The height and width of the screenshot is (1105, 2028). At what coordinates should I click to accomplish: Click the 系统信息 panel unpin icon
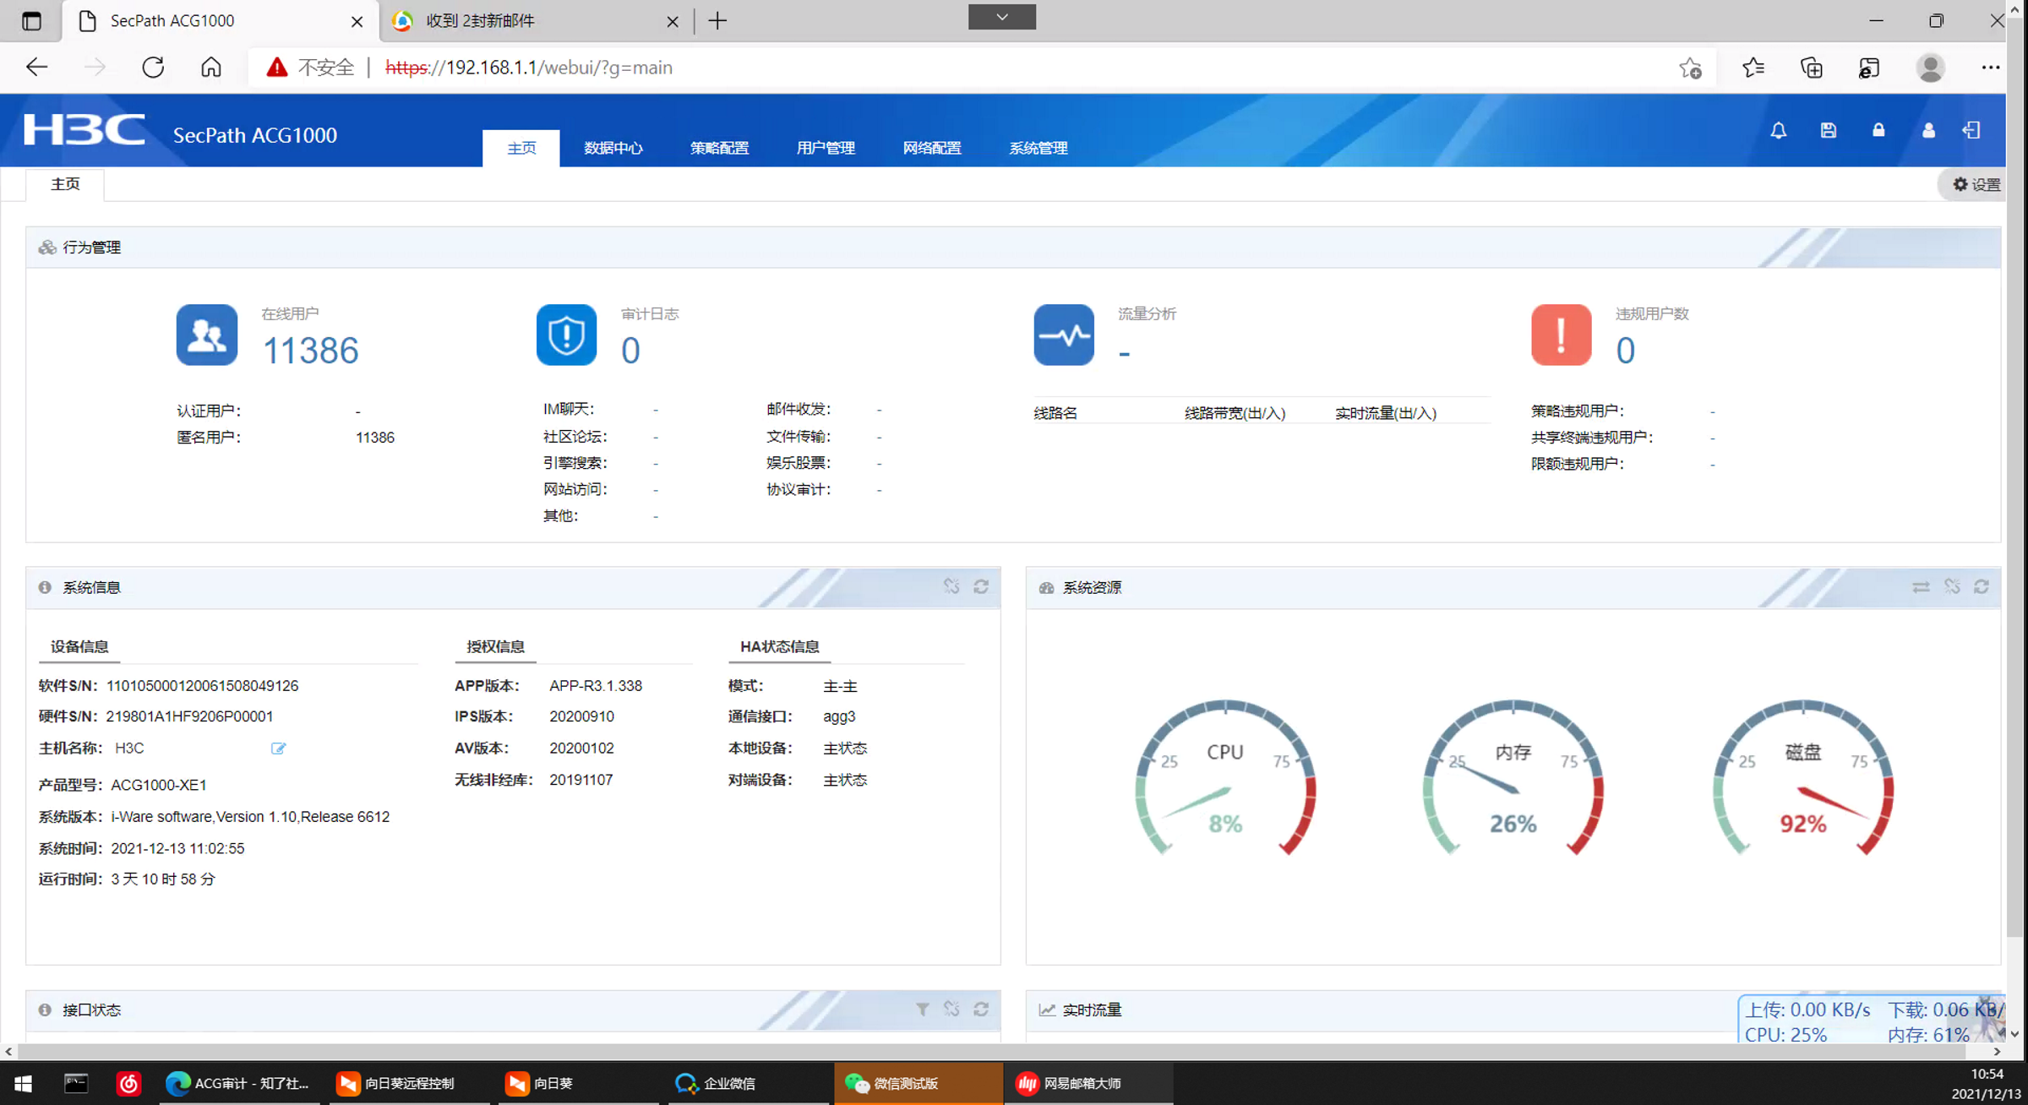click(951, 586)
